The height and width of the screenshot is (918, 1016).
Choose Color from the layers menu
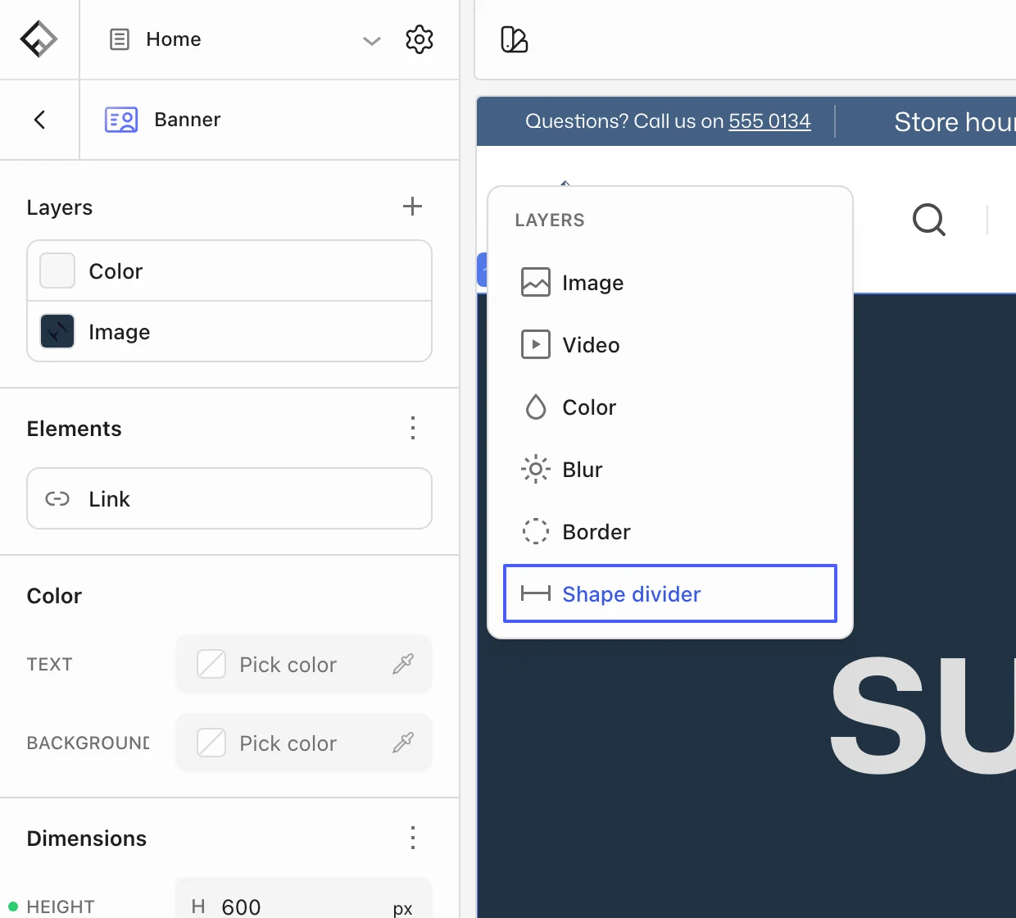pos(670,407)
